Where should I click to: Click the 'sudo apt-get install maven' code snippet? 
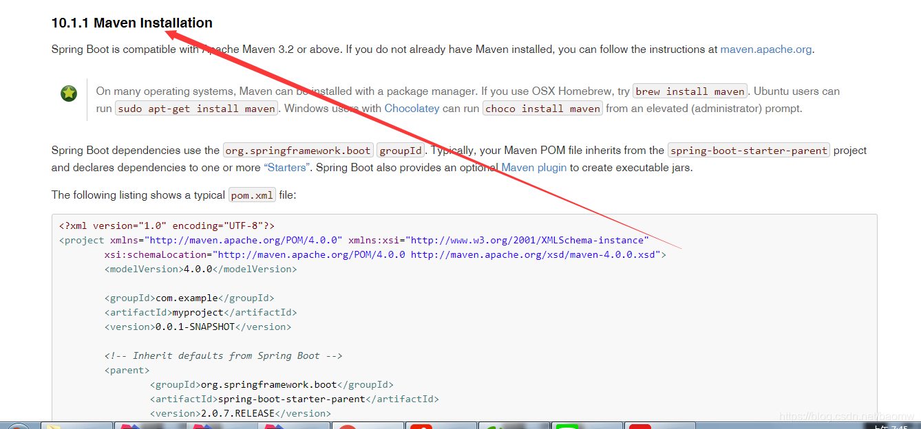pos(197,109)
